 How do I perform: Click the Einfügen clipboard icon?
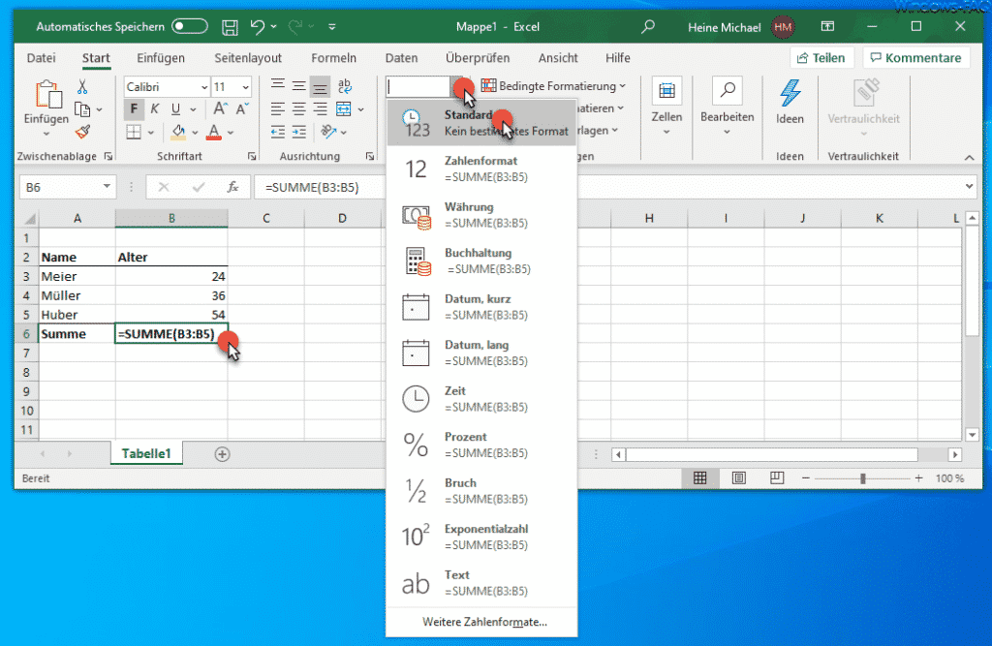tap(46, 95)
